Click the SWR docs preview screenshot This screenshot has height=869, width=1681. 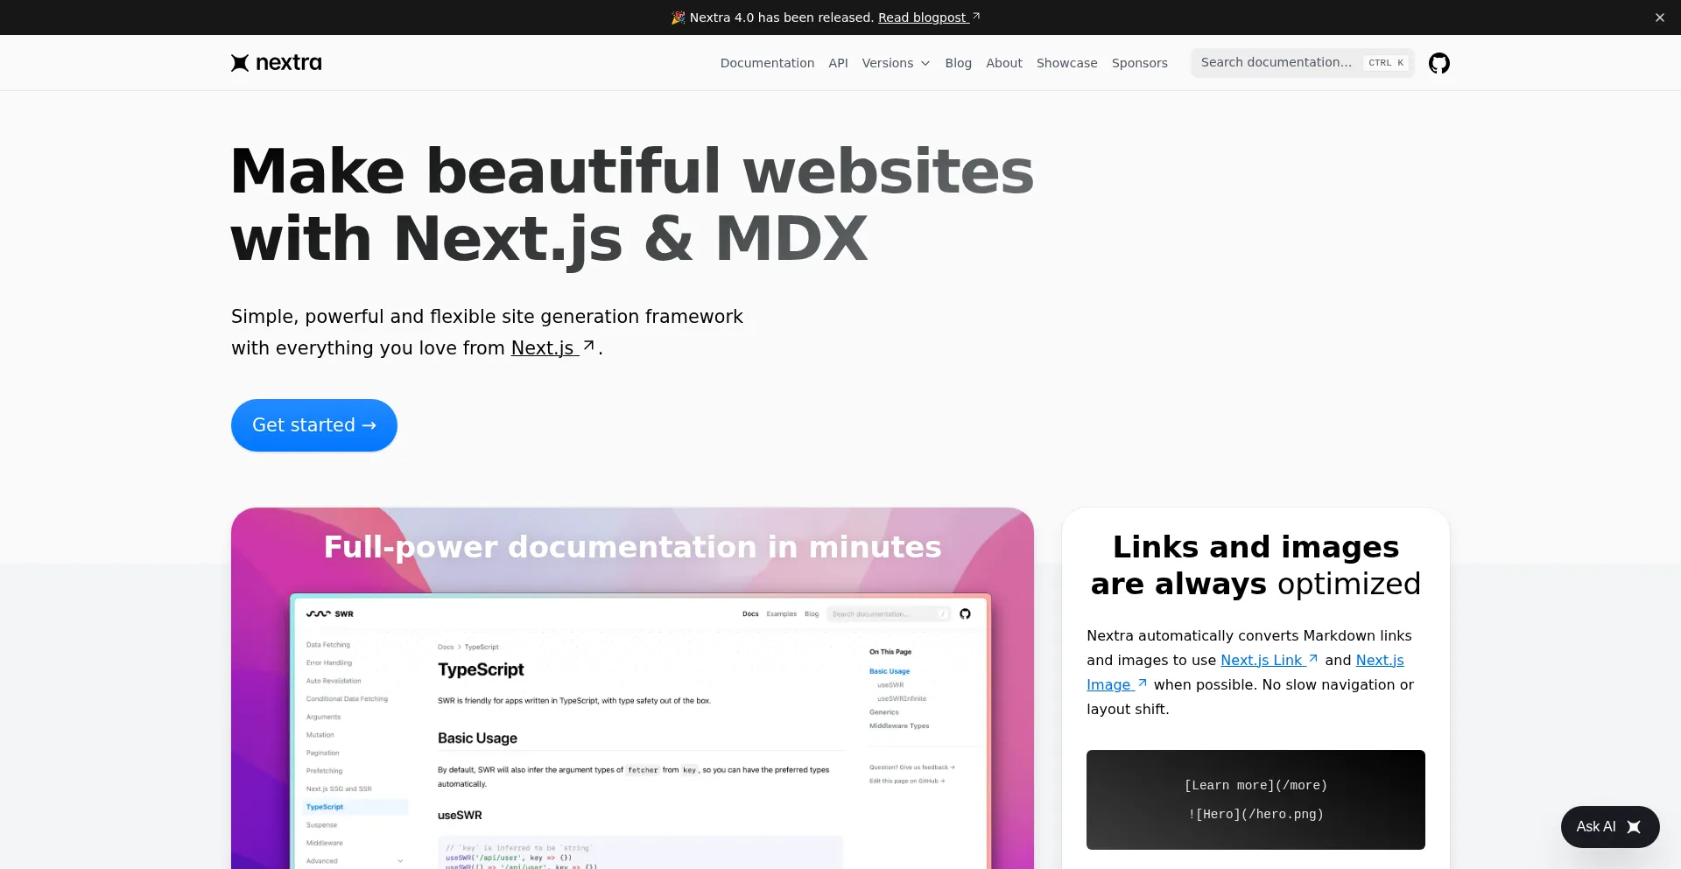tap(641, 733)
